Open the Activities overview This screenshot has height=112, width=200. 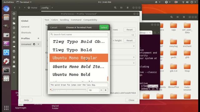[x=8, y=2]
